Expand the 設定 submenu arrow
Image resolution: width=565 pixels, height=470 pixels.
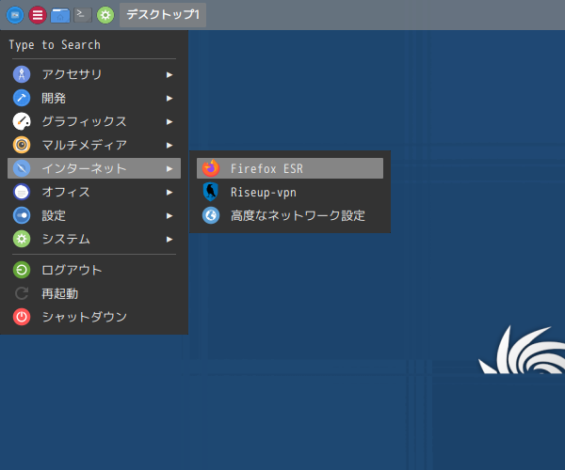tap(169, 216)
